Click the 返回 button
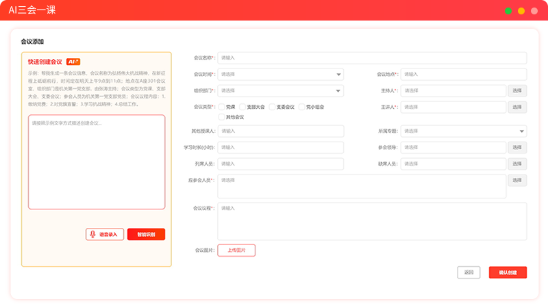Screen dimensions: 548x308 469,272
